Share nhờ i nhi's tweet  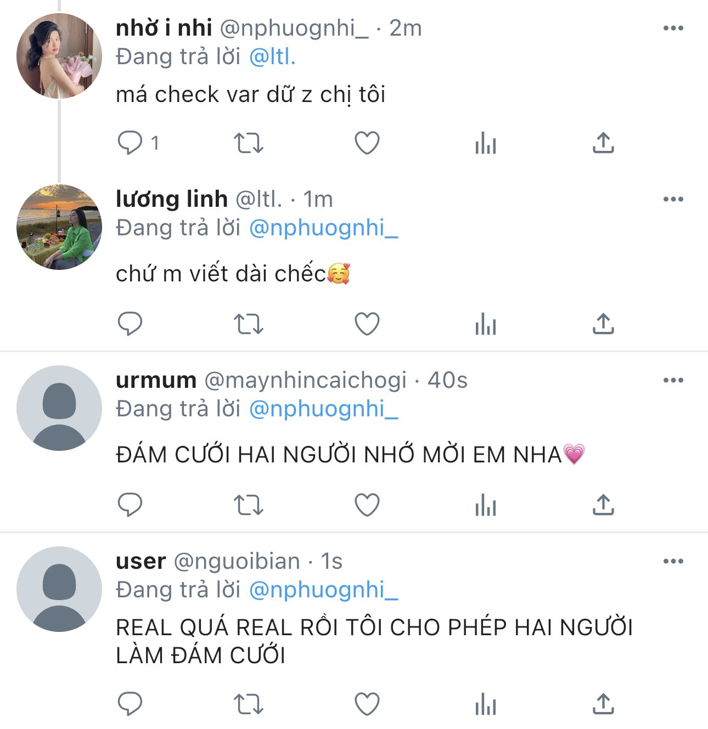pyautogui.click(x=603, y=143)
